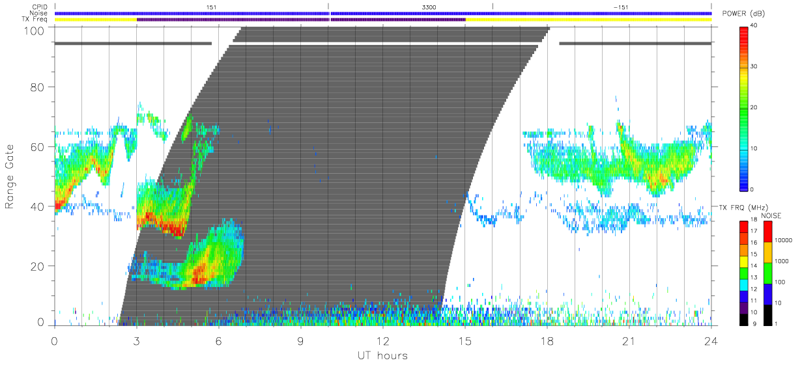Click the TX FRQ (MHz) legend title
Viewport: 800px width, 369px height.
744,208
